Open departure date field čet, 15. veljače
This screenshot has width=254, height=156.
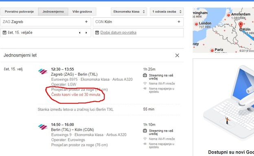[x=46, y=32]
